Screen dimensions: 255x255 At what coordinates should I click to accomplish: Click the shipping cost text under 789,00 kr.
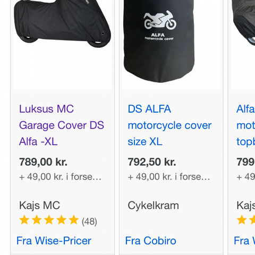pos(60,177)
